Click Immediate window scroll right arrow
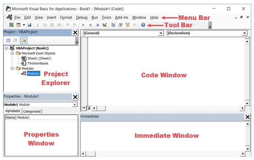Image resolution: width=254 pixels, height=160 pixels. point(243,153)
